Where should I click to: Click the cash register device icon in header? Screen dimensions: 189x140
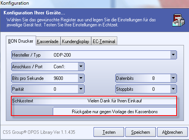click(x=179, y=20)
